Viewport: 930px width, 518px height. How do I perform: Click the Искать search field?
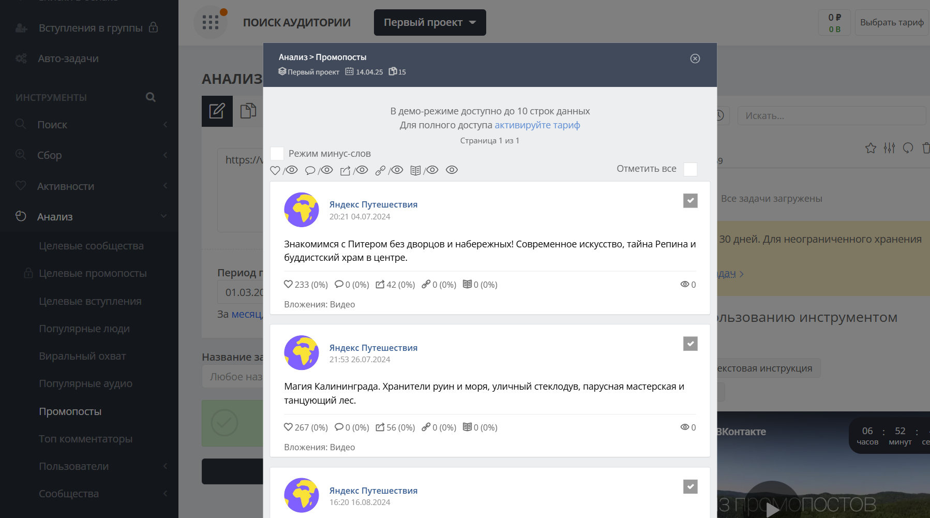tap(831, 116)
